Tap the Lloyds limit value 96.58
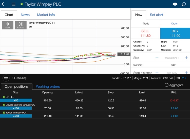190x139 pixels. [x=143, y=108]
